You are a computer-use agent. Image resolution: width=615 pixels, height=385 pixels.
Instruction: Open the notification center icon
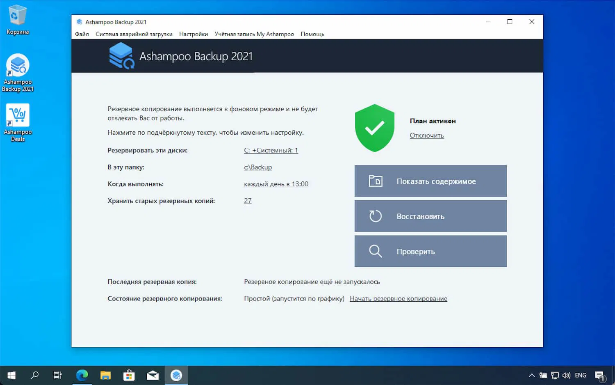click(x=600, y=376)
